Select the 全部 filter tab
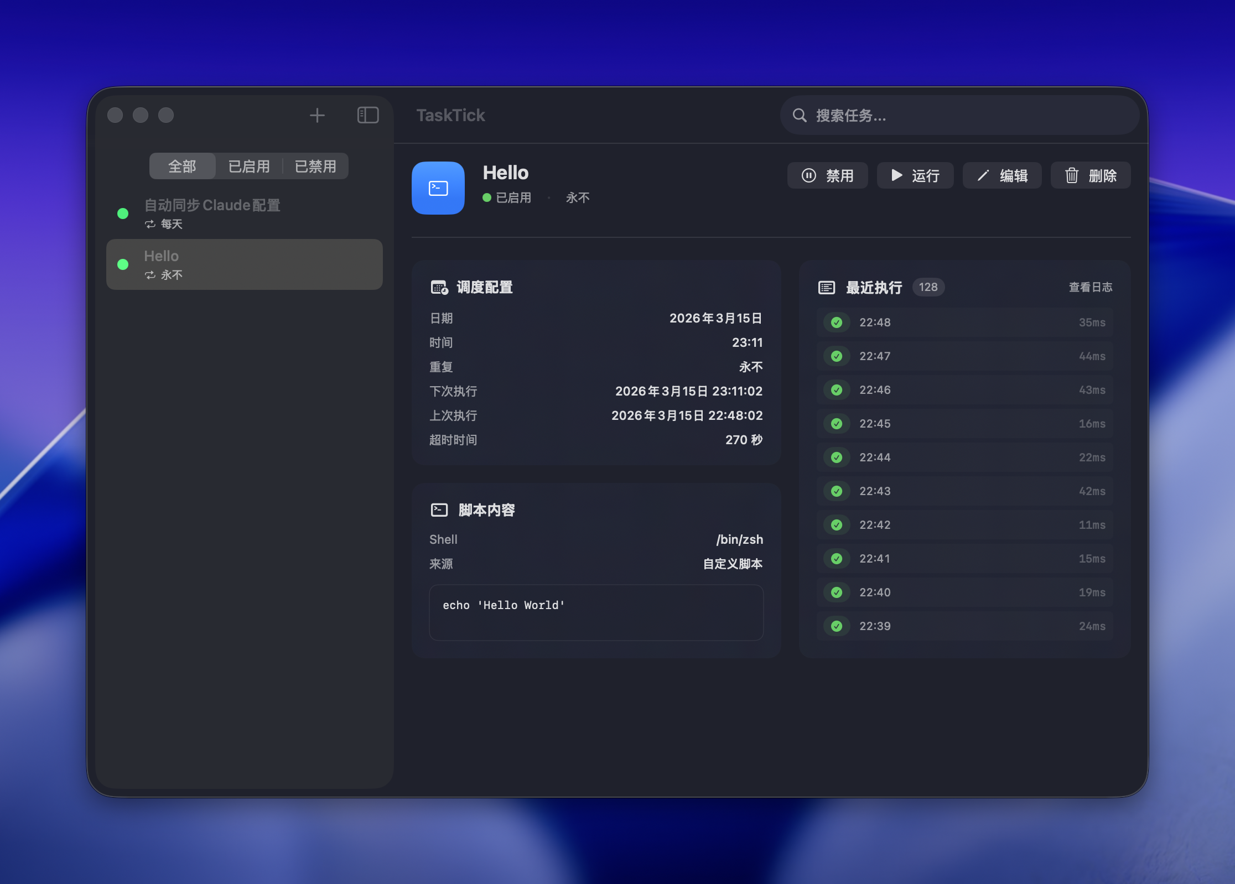Image resolution: width=1235 pixels, height=884 pixels. pos(182,166)
